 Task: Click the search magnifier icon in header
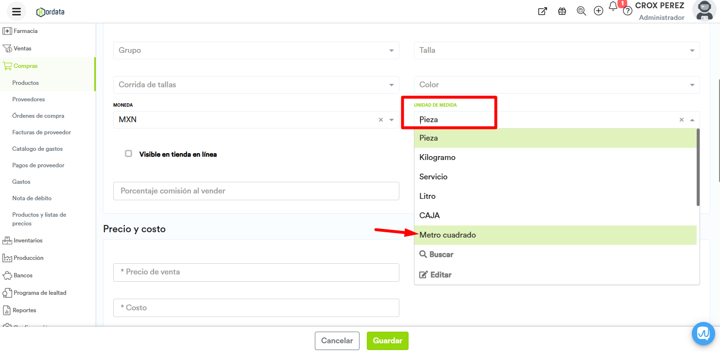[581, 11]
